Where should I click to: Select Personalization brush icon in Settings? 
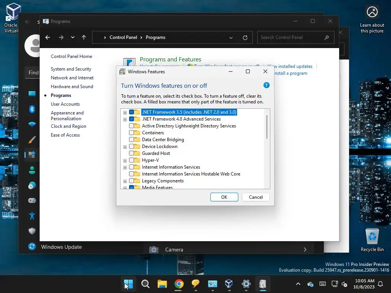coord(32,140)
